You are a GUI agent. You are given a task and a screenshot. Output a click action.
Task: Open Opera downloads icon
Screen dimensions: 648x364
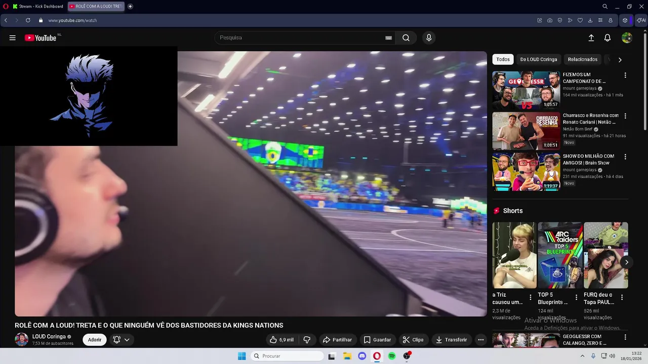tap(590, 20)
